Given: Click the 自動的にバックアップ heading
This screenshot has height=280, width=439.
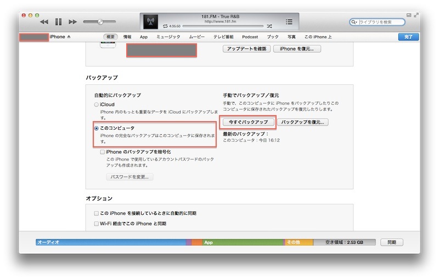Looking at the screenshot, I should 117,95.
